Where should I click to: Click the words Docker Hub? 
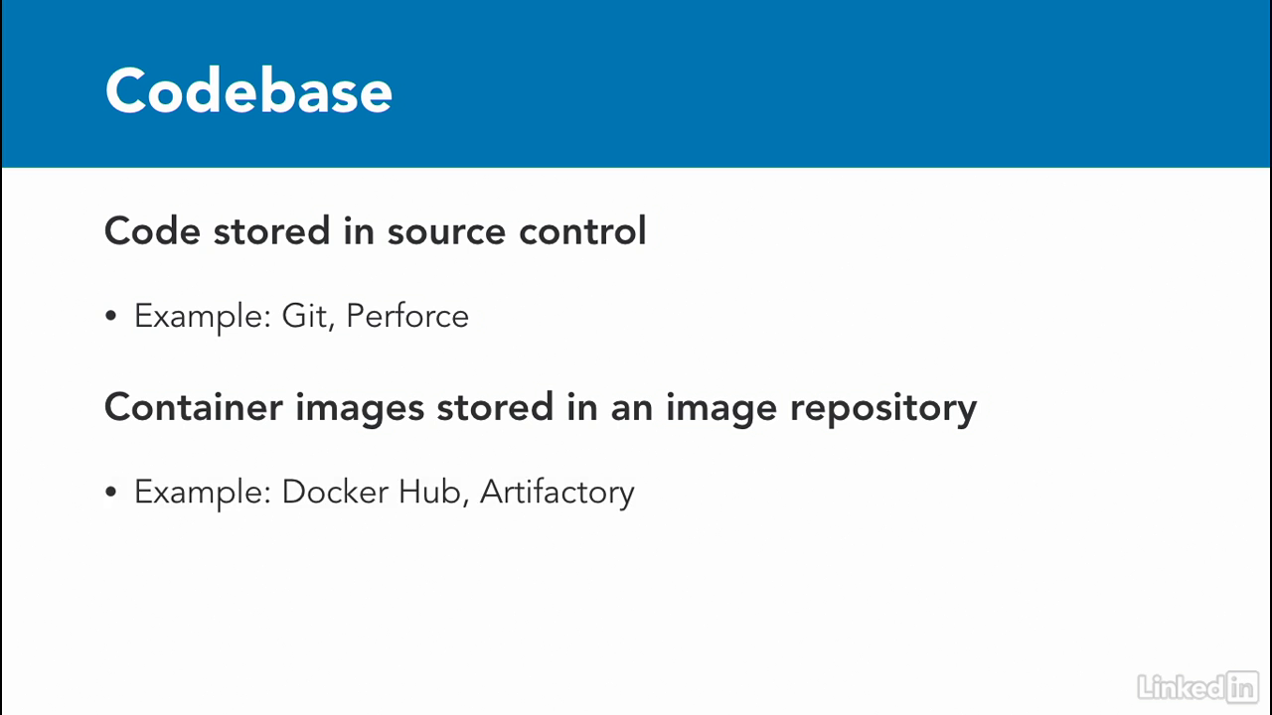(375, 492)
